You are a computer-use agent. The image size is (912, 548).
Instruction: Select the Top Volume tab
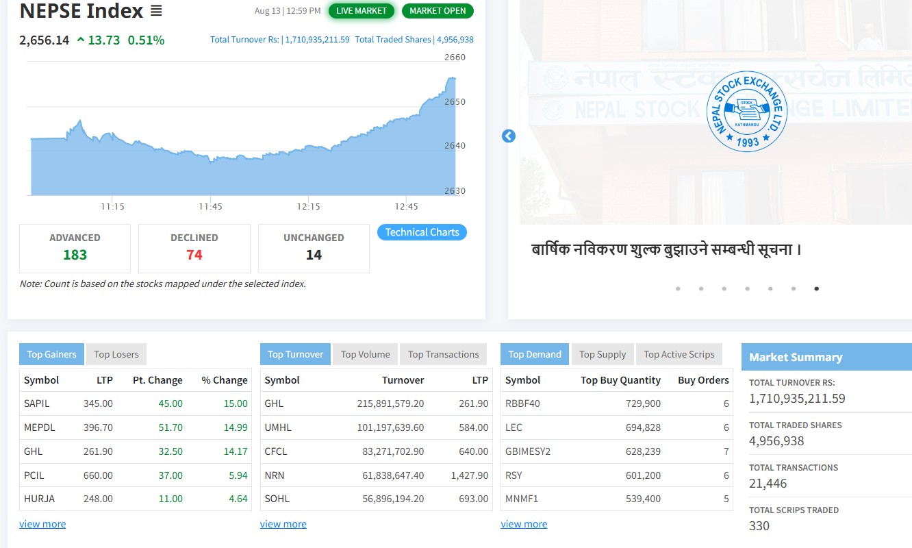tap(366, 354)
